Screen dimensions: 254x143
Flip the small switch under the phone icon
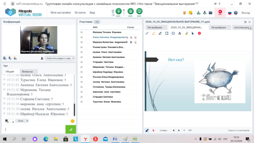[x=113, y=15]
